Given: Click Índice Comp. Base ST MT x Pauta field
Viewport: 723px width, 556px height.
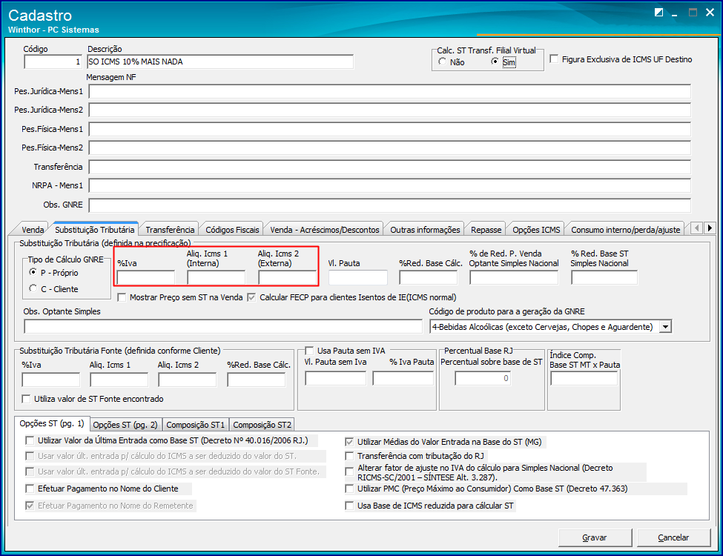Looking at the screenshot, I should pyautogui.click(x=584, y=378).
